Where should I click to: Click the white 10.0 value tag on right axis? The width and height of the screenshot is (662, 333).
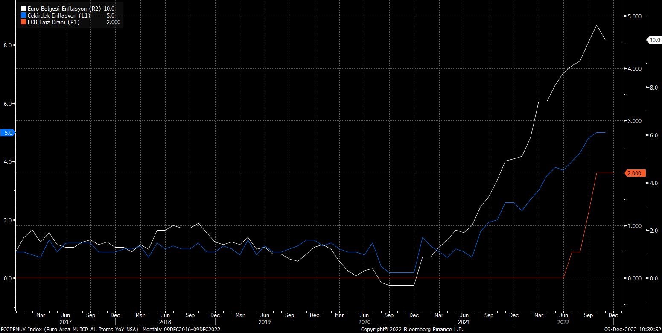pos(653,40)
